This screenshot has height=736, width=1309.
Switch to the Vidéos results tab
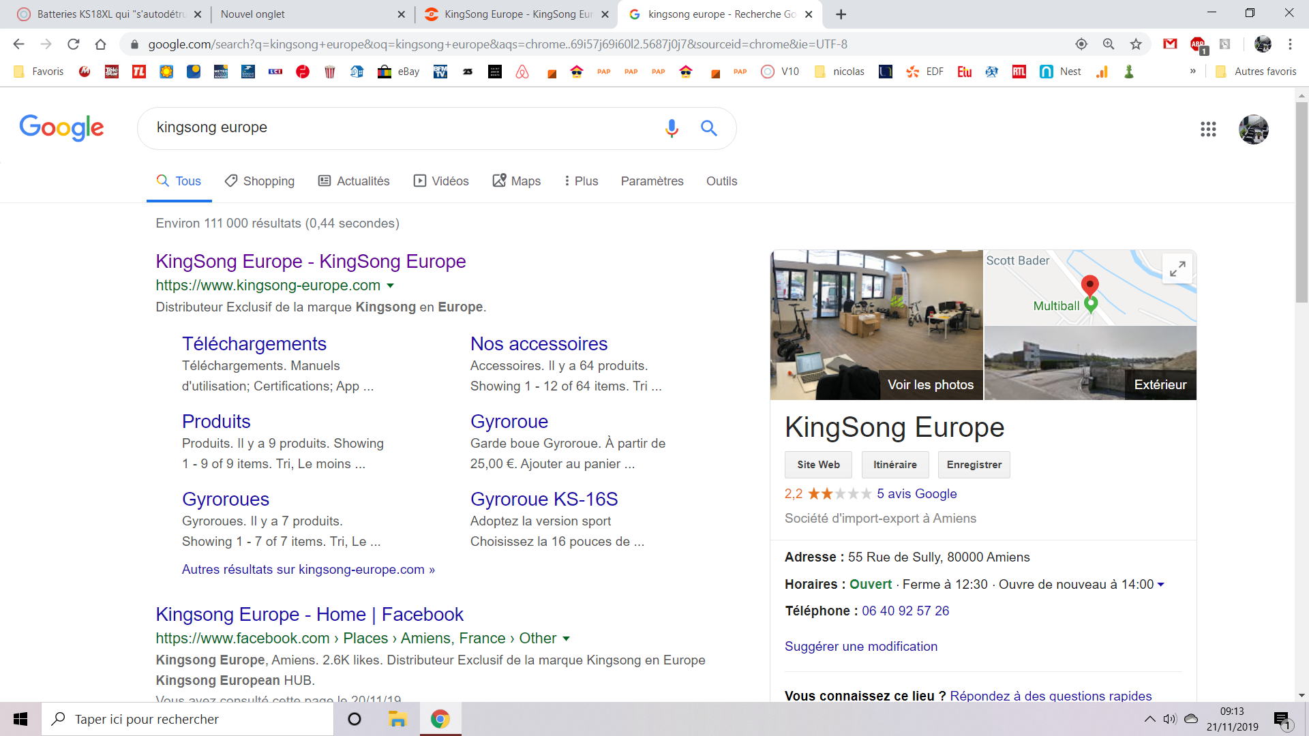coord(441,181)
